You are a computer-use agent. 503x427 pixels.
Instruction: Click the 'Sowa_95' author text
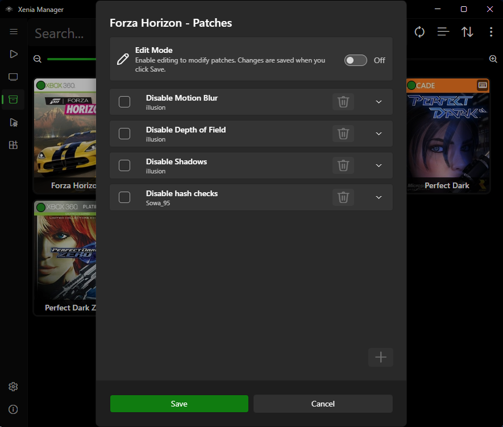(158, 203)
